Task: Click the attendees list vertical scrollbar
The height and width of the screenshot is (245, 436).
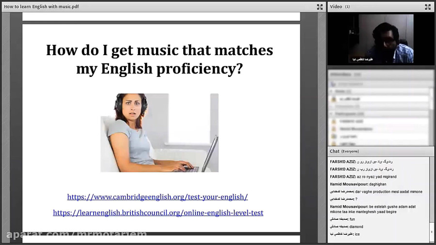Action: (432, 117)
